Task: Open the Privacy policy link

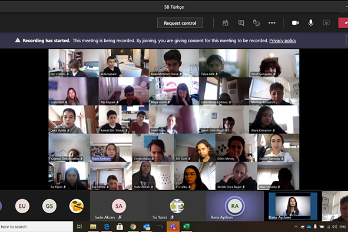Action: click(x=283, y=41)
